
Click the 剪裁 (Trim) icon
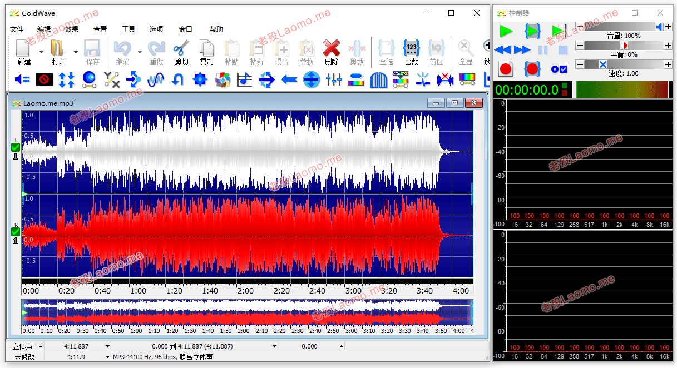[357, 48]
